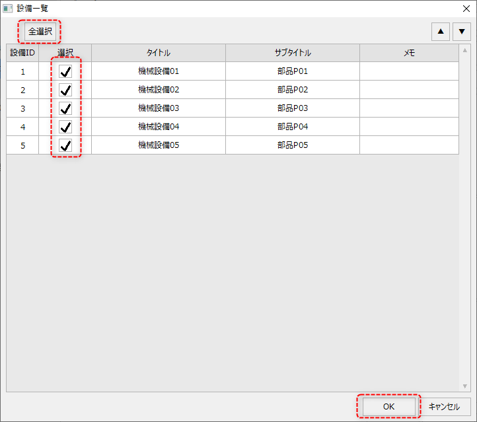Click the 部品P01 subtitle cell
The image size is (477, 422).
pyautogui.click(x=293, y=71)
